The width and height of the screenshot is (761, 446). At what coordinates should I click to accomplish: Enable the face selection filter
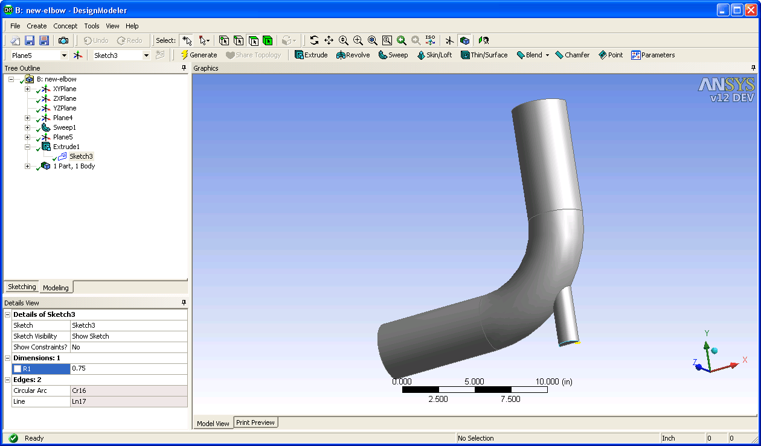click(254, 40)
